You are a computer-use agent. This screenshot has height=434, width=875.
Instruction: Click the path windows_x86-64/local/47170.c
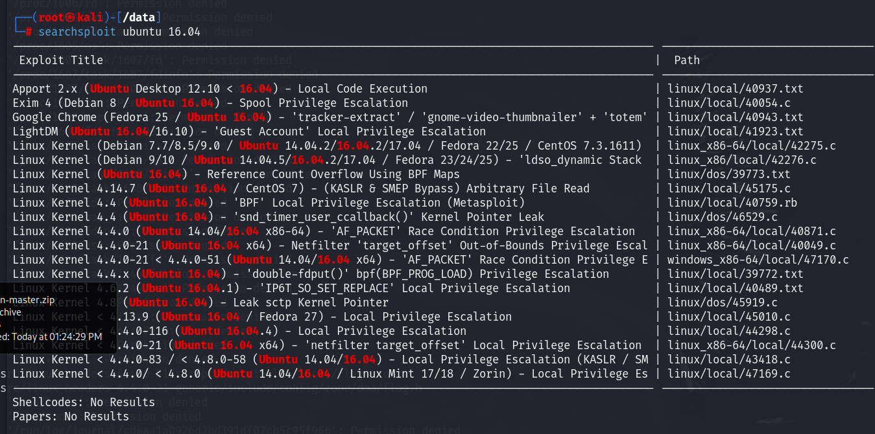click(x=758, y=260)
